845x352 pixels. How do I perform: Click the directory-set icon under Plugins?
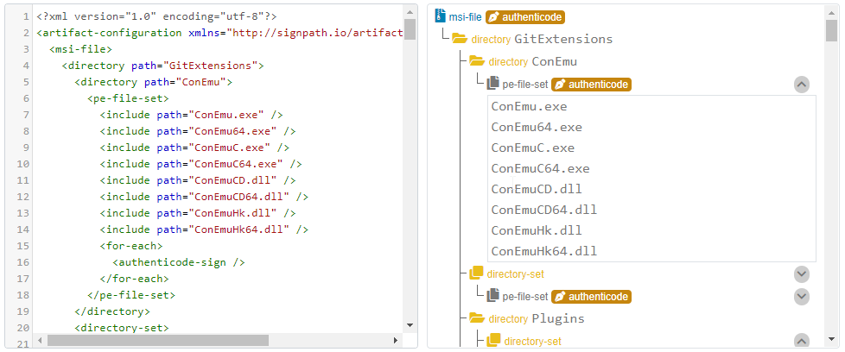point(493,341)
